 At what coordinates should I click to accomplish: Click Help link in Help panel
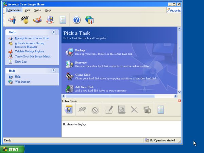click(x=18, y=76)
